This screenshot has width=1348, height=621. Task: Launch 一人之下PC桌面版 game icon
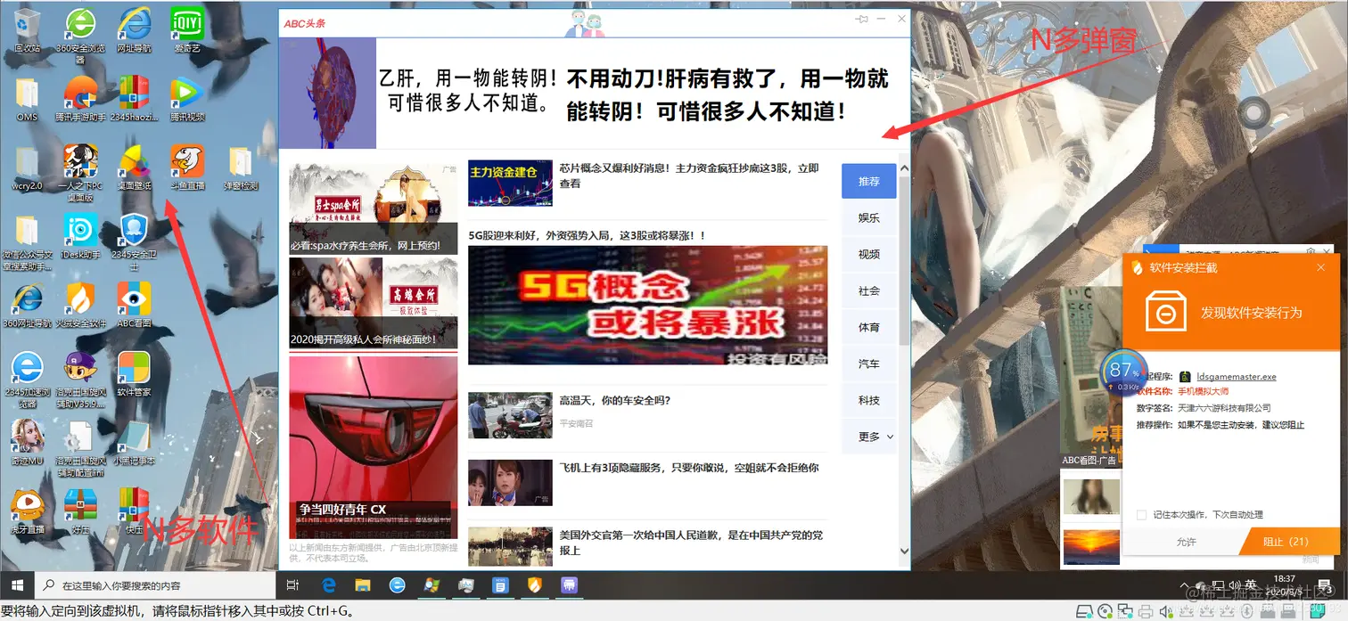pos(81,173)
